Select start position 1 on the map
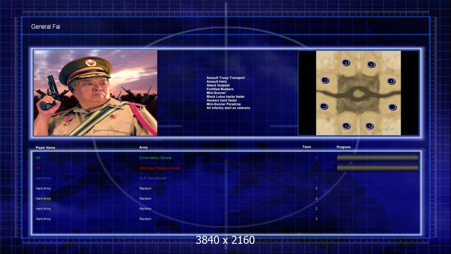The image size is (451, 254). coord(324,106)
